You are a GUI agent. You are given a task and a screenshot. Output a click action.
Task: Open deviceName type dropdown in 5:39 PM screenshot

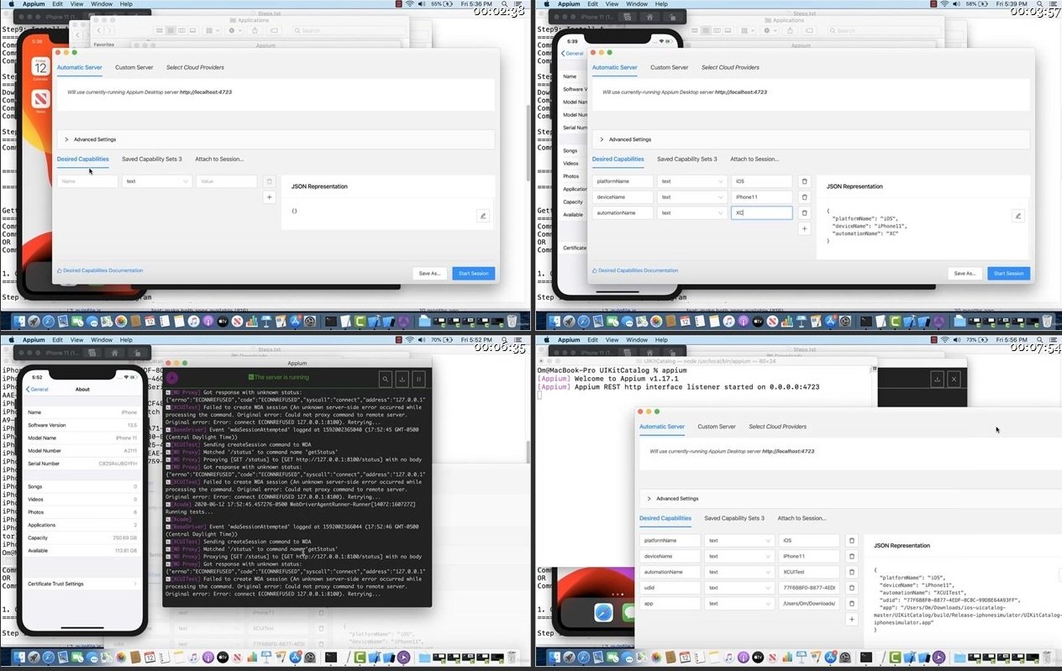(692, 197)
